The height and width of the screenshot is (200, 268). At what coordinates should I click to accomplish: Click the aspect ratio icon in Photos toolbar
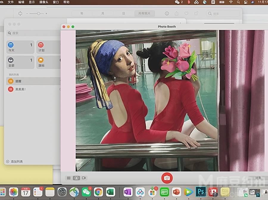[x=20, y=13]
